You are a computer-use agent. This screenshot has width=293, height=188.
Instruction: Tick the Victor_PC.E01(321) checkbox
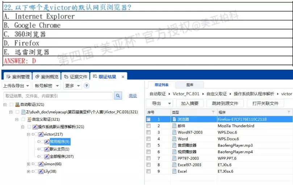coord(17,112)
